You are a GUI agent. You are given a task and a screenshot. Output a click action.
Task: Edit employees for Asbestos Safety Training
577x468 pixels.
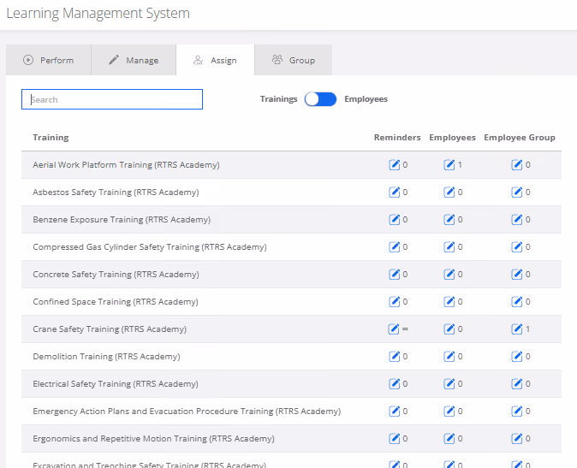click(449, 192)
